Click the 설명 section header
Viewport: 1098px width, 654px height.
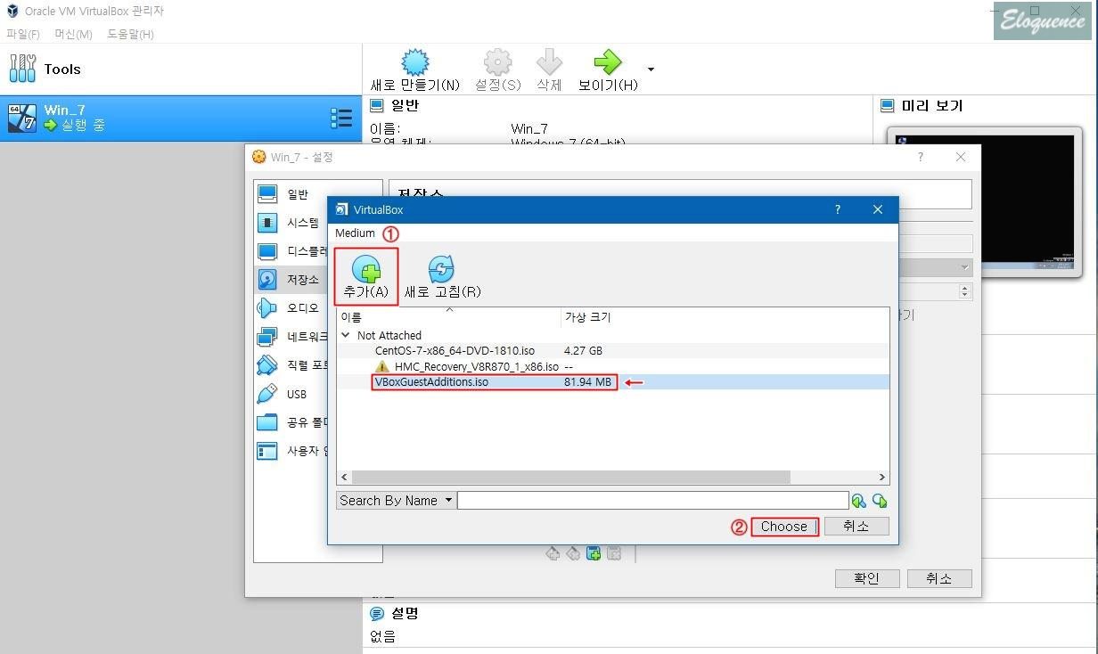[x=394, y=613]
